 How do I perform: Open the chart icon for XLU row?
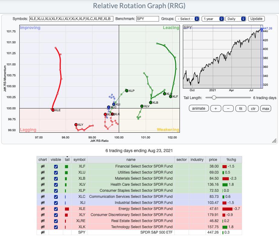pyautogui.click(x=43, y=172)
